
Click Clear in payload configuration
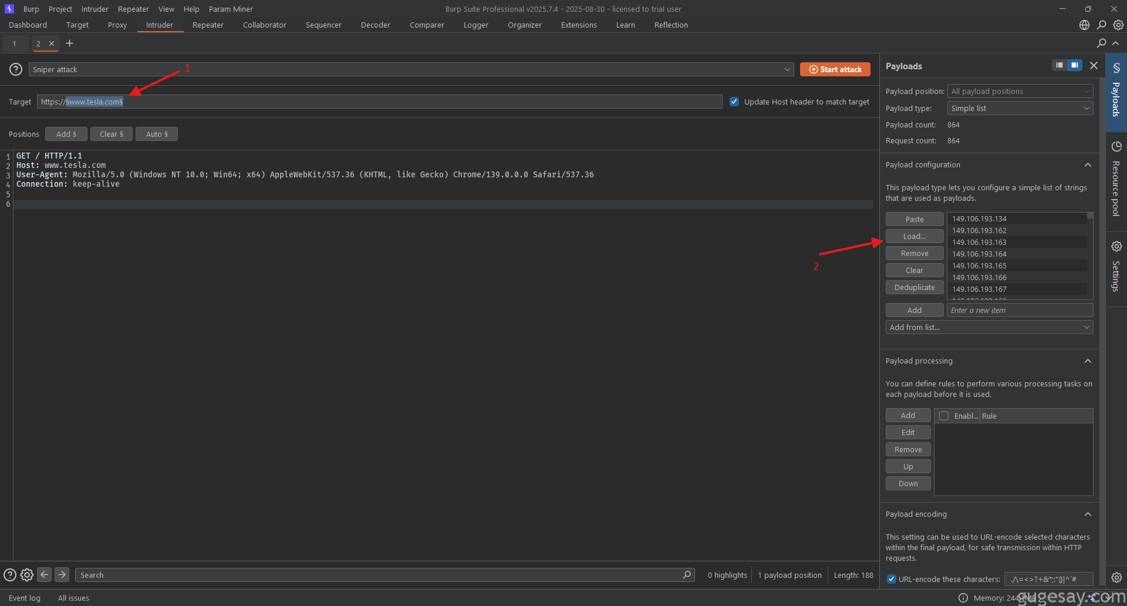coord(915,270)
